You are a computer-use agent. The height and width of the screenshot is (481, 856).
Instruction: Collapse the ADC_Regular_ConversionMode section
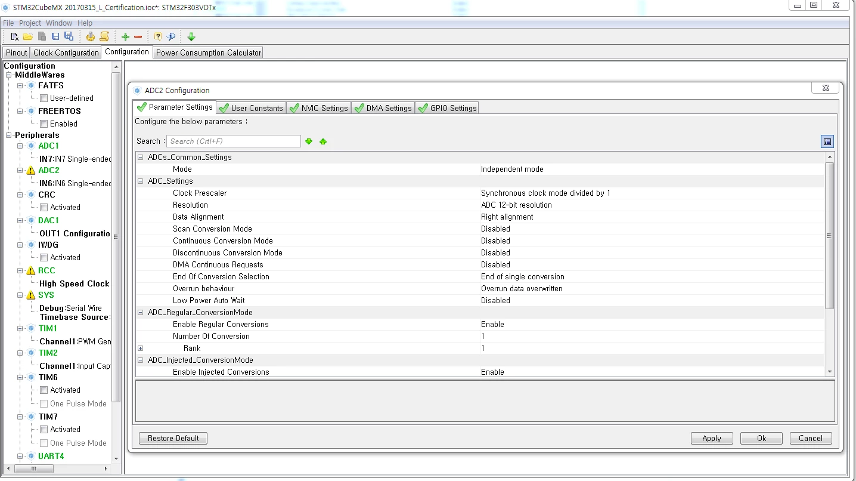(141, 313)
